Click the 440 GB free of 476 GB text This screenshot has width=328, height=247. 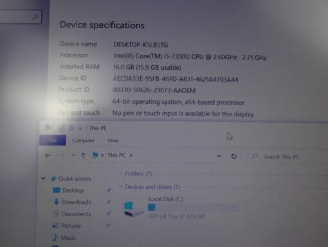(x=176, y=216)
